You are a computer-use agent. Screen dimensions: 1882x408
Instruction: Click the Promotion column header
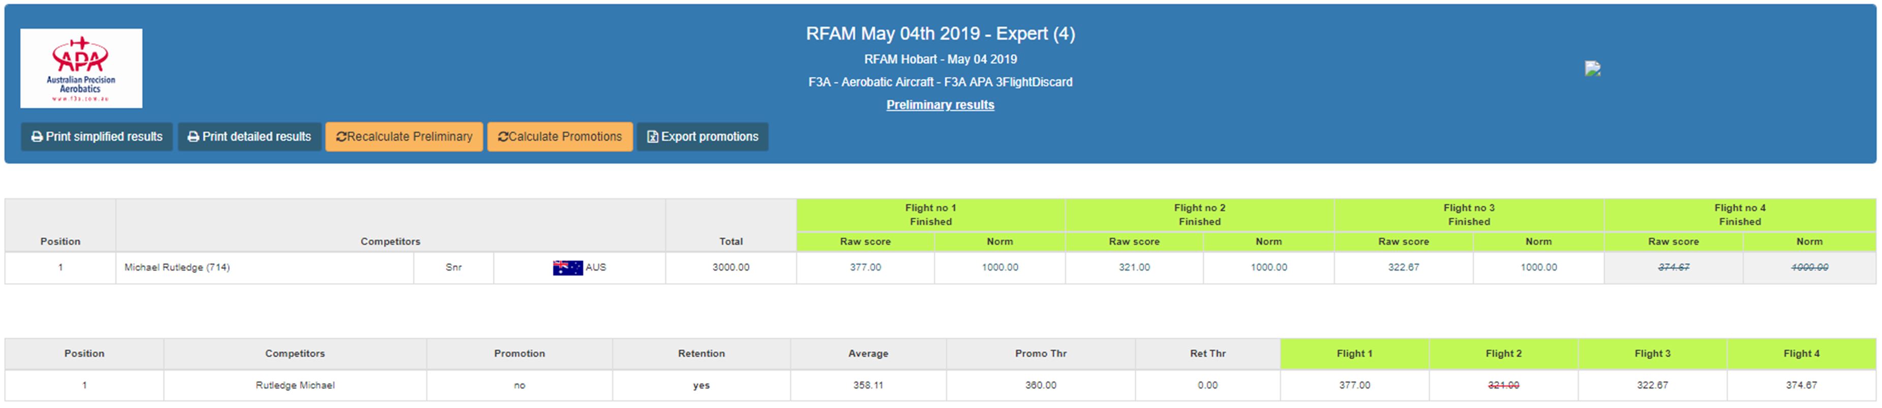[519, 354]
